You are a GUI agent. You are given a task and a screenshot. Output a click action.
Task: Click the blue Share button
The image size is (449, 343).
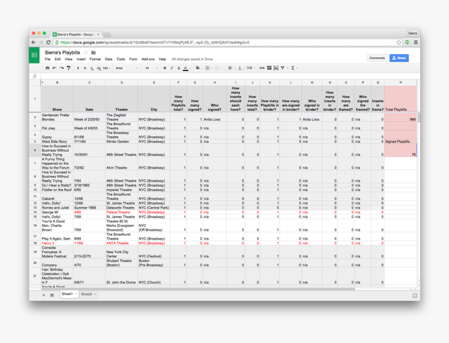(x=399, y=58)
